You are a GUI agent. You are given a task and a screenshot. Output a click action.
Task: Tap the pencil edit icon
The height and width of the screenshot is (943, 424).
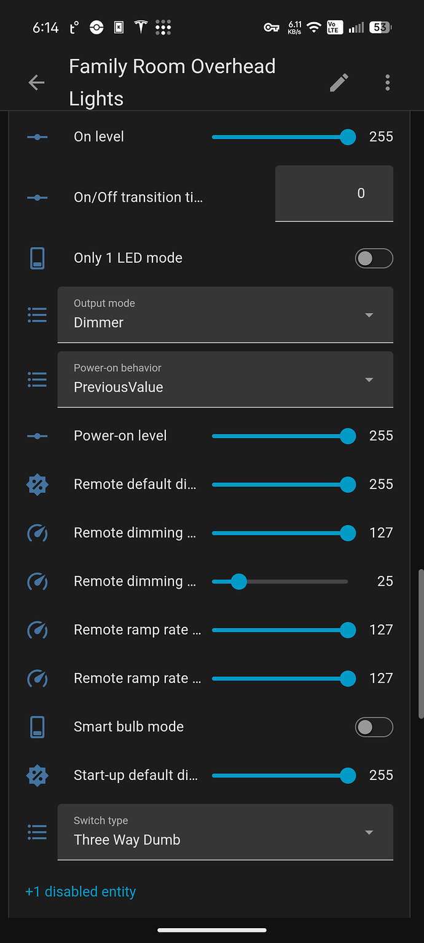click(x=339, y=82)
